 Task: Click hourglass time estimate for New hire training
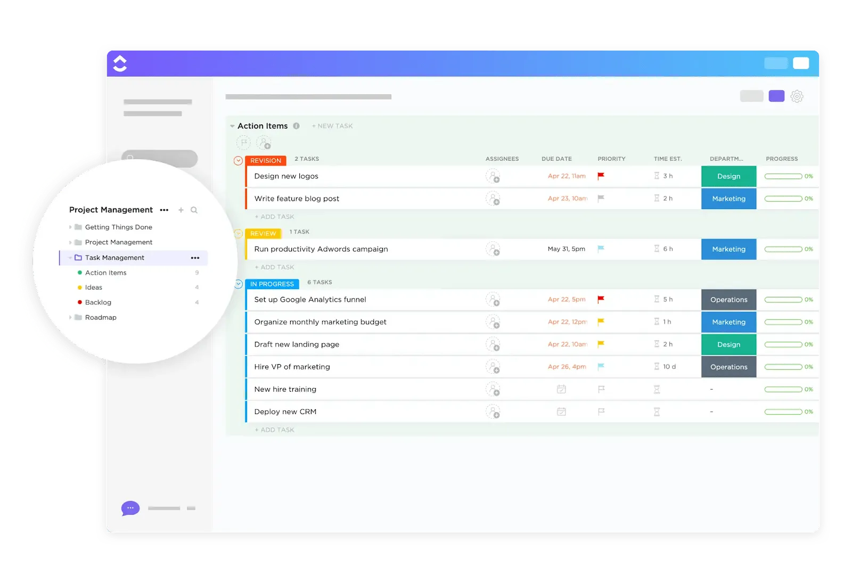pyautogui.click(x=657, y=389)
